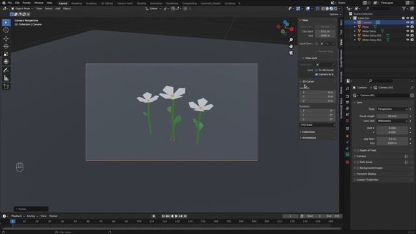
Task: Select the Scale tool
Action: coord(6,54)
